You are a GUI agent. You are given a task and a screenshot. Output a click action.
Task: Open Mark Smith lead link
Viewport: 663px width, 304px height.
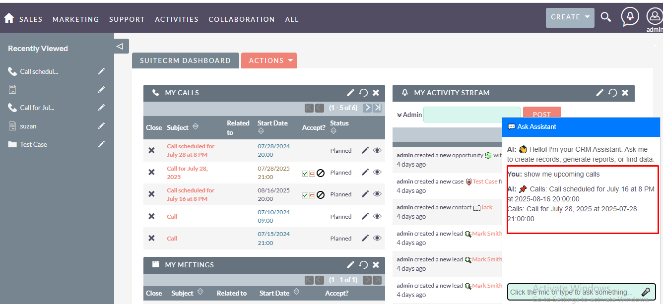(487, 234)
